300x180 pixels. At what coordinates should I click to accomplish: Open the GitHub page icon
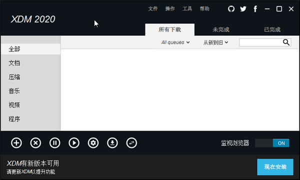click(x=231, y=9)
